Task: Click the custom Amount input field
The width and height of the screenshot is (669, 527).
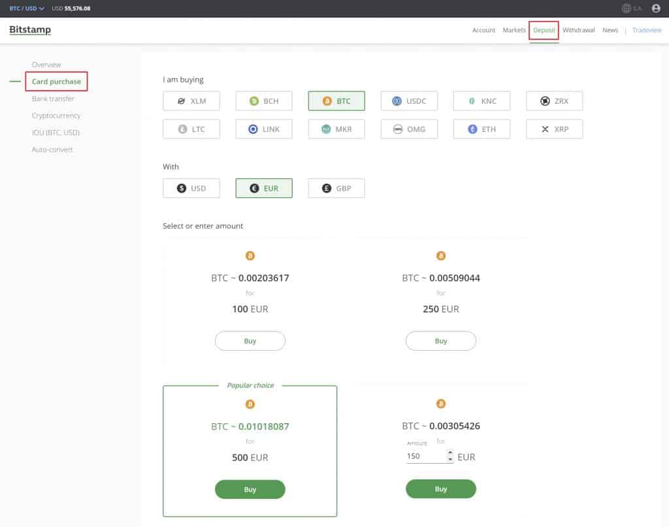Action: point(425,456)
